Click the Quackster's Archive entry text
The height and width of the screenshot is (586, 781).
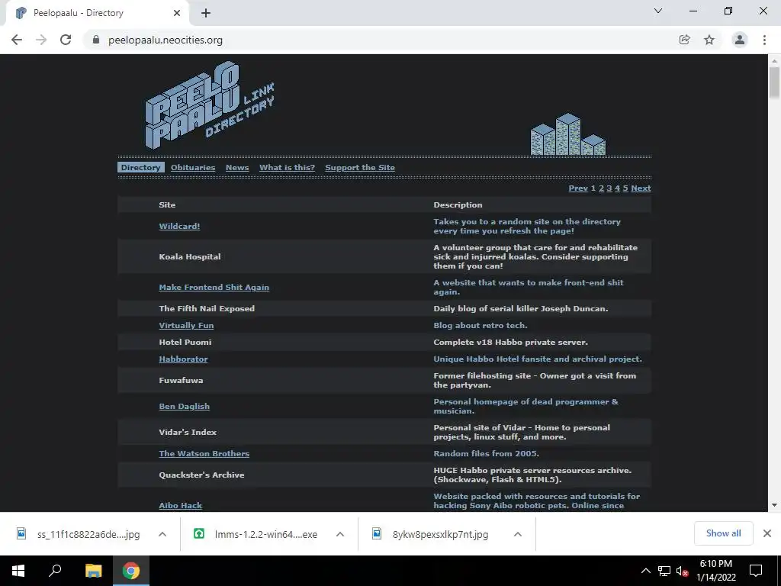click(201, 475)
